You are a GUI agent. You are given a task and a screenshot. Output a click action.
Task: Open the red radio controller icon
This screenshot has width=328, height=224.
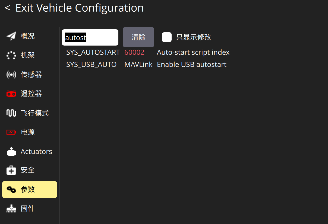click(x=11, y=94)
